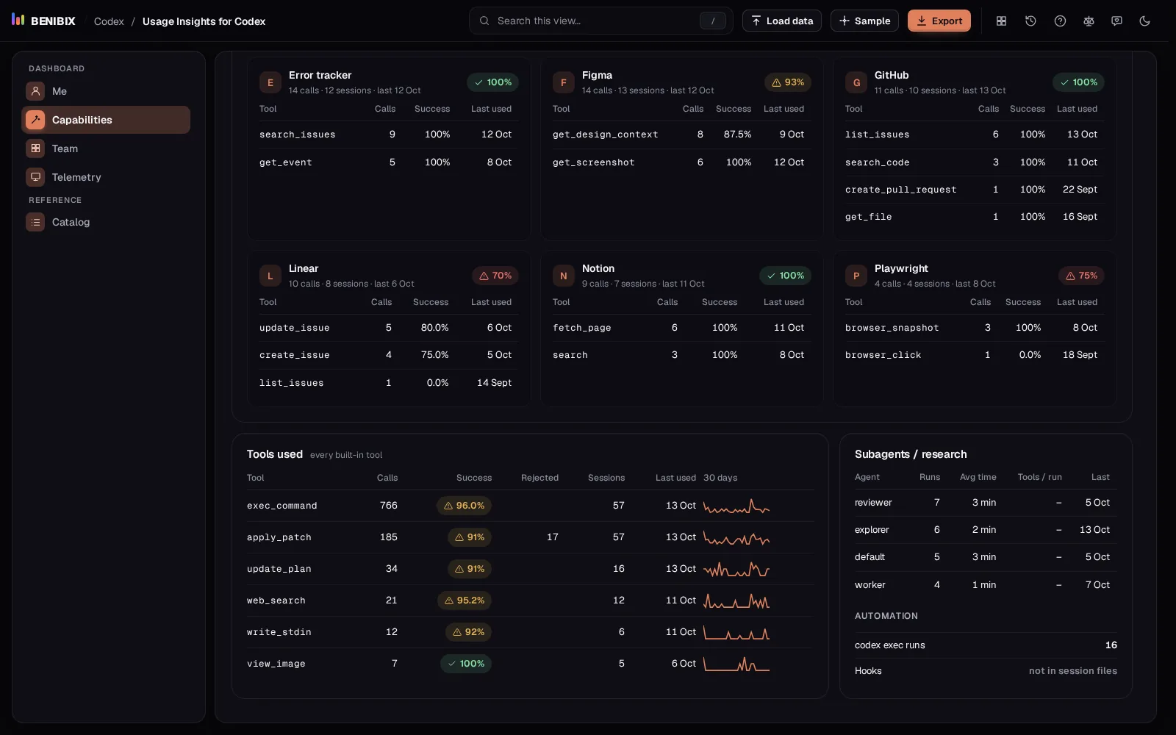Image resolution: width=1176 pixels, height=735 pixels.
Task: Click the BENIBIX logo icon
Action: [x=18, y=20]
